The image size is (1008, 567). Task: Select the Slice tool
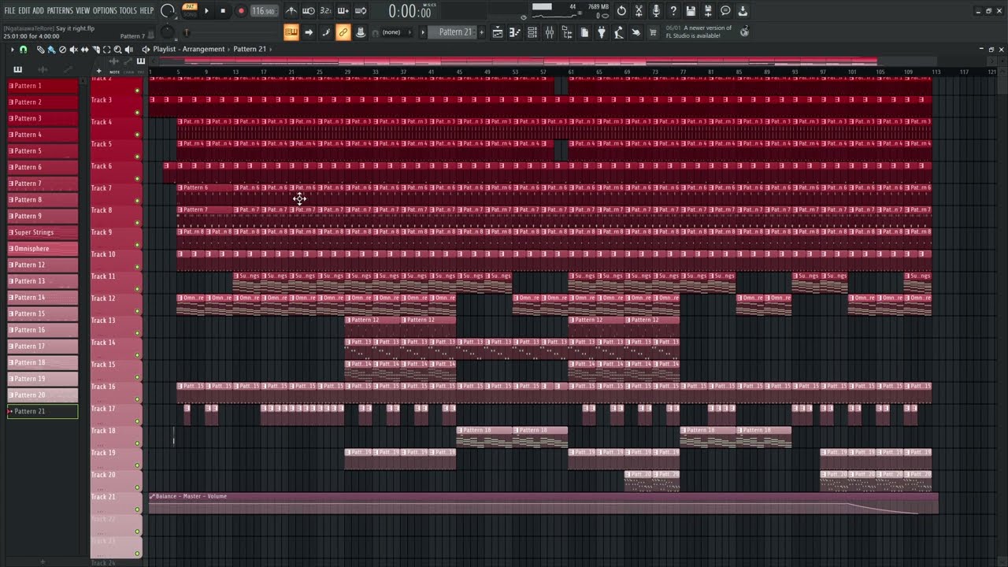click(95, 49)
